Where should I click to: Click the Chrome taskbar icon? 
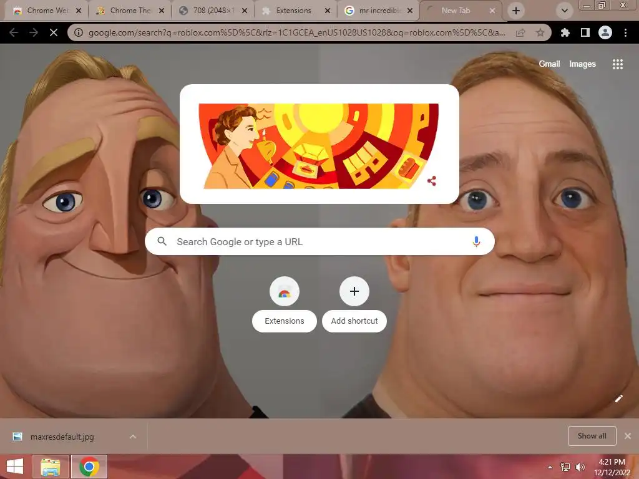89,467
